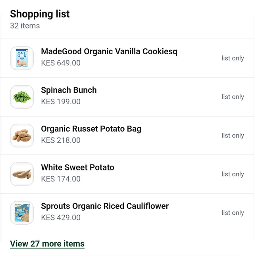Image resolution: width=254 pixels, height=256 pixels.
Task: Open the MadeGood cookies product image
Action: tap(22, 58)
